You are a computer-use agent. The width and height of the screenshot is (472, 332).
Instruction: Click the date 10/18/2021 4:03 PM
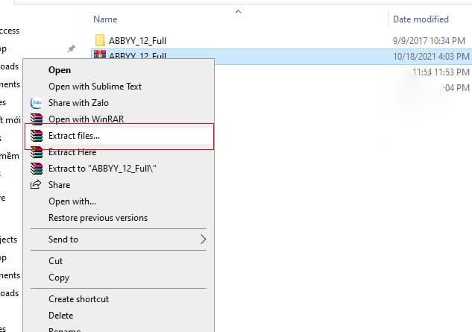pyautogui.click(x=431, y=57)
